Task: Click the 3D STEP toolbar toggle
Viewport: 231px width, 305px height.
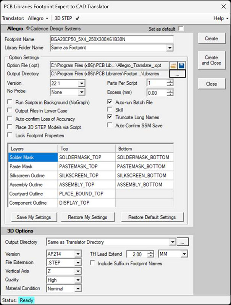Action: pyautogui.click(x=67, y=18)
